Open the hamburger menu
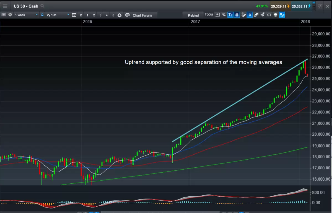 pos(6,6)
